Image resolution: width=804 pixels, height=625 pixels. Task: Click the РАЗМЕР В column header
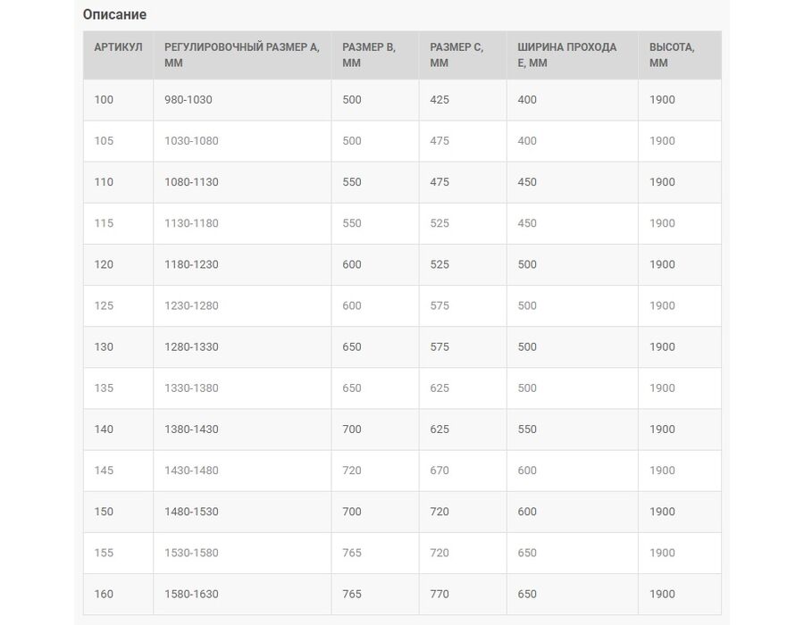pos(375,54)
